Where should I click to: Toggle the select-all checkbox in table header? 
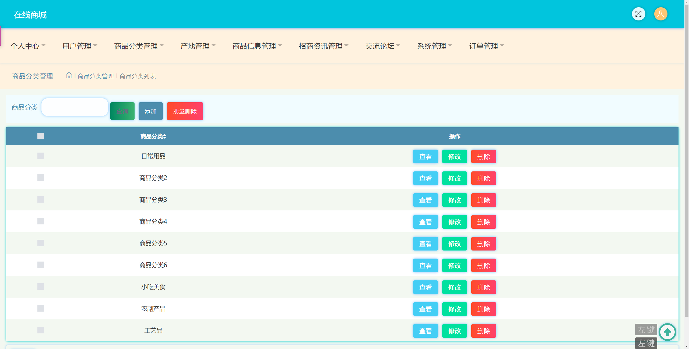40,136
